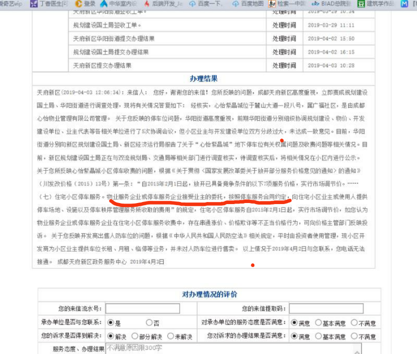Select 部分解决 for 诉求是否得到解决

click(x=135, y=337)
